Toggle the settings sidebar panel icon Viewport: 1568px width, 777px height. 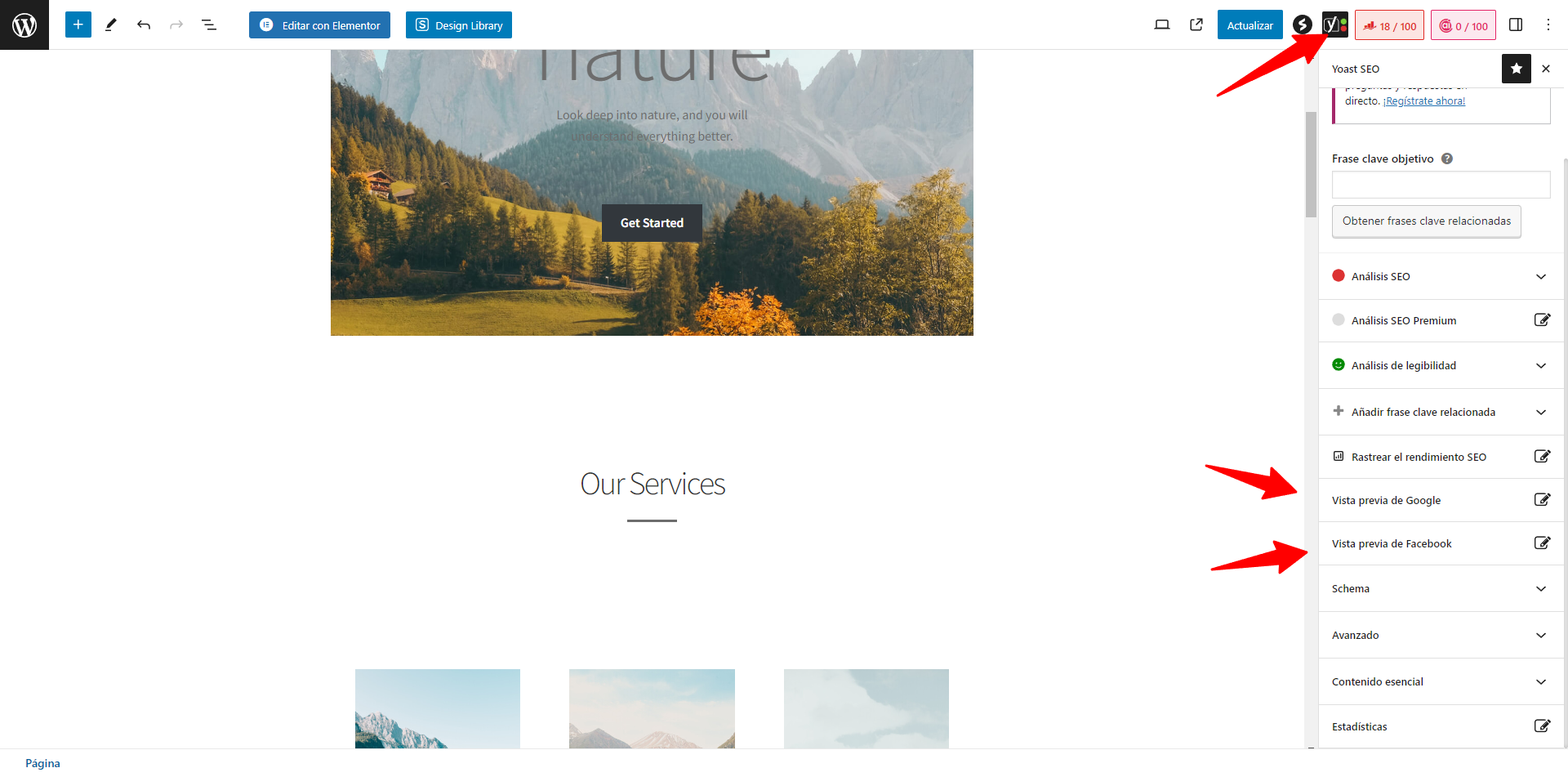[1516, 25]
